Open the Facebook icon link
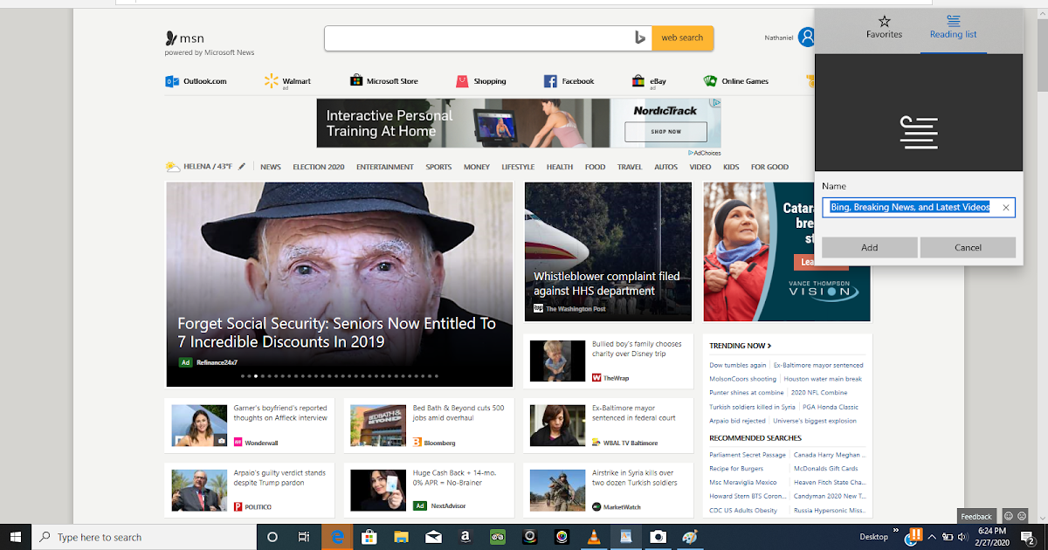 point(550,81)
